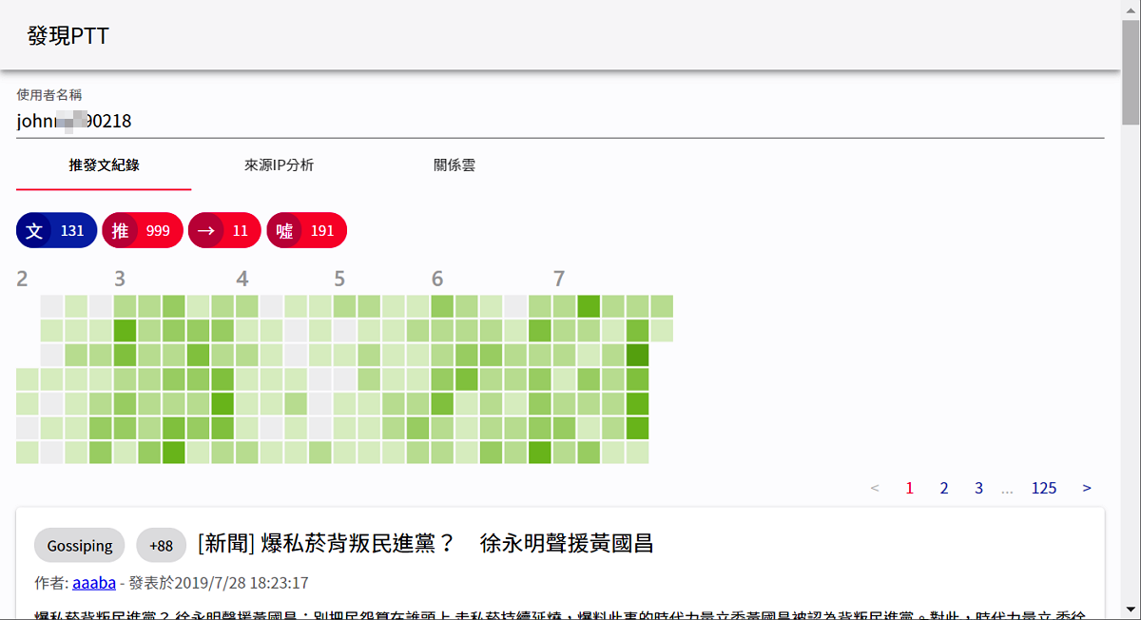Open pagination page 2
1141x620 pixels.
click(x=944, y=488)
